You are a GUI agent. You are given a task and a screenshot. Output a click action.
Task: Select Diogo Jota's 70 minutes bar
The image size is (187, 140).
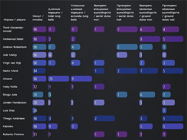point(38,95)
